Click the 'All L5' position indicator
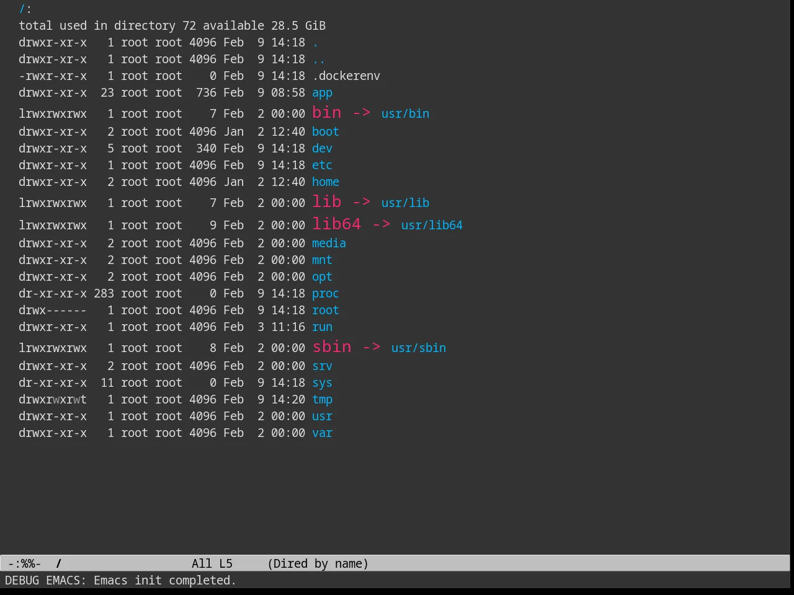Image resolution: width=794 pixels, height=595 pixels. [x=212, y=563]
